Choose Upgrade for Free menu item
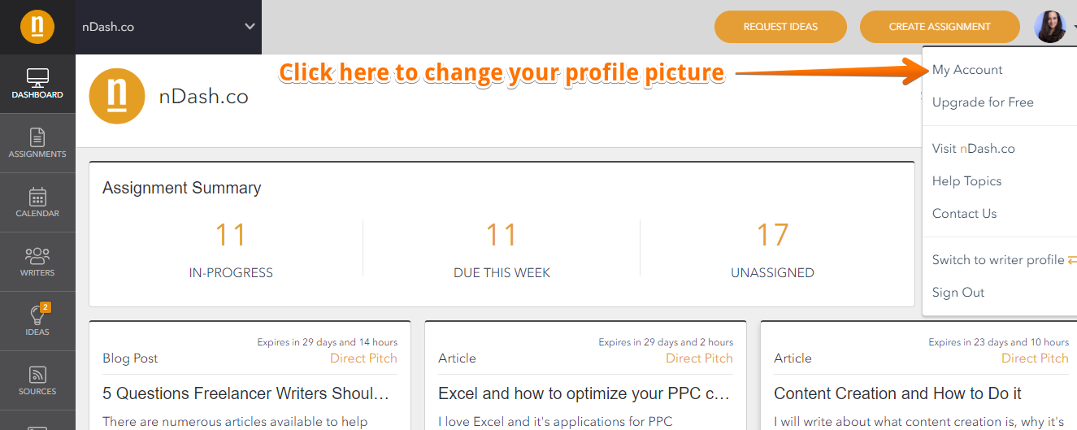The image size is (1077, 430). (x=983, y=102)
